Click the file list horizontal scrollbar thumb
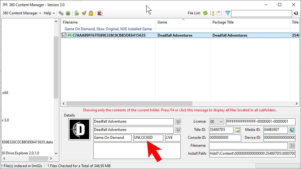The width and height of the screenshot is (301, 169). [x=129, y=104]
